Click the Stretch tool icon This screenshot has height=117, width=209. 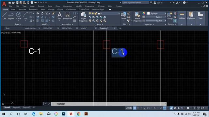[x=38, y=21]
